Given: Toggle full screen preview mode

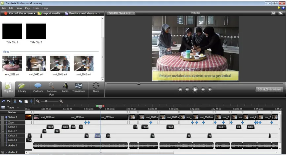Looking at the screenshot, I should coord(273,13).
